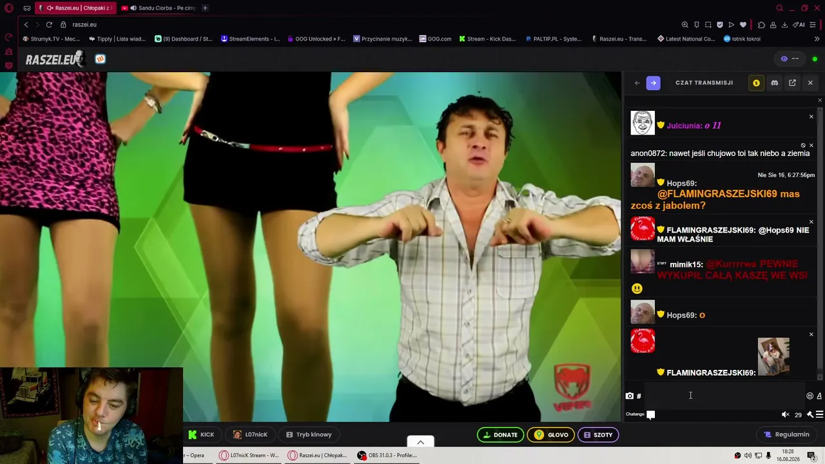825x464 pixels.
Task: Click the purple forward arrow in the chat header
Action: coord(653,82)
